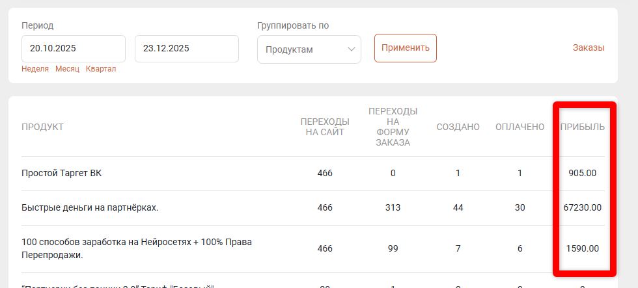Select the Неделя quick period
Screen dimensions: 638x288
35,69
